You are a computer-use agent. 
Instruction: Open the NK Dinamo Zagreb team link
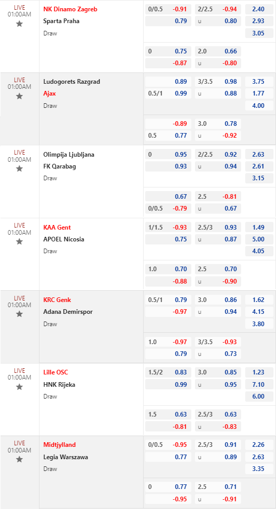pos(70,9)
